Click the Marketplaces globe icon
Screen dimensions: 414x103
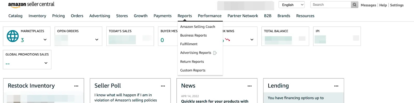coord(13,36)
